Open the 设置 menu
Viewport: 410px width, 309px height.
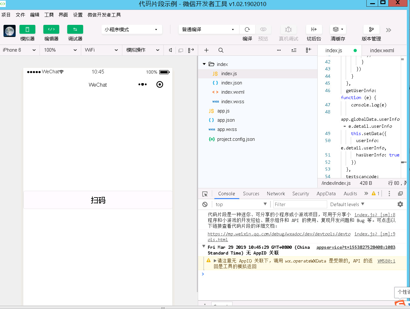78,15
